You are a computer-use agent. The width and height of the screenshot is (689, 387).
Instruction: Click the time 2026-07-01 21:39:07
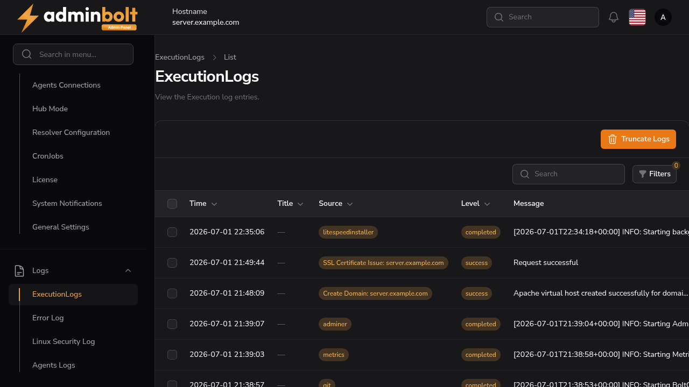(x=227, y=324)
